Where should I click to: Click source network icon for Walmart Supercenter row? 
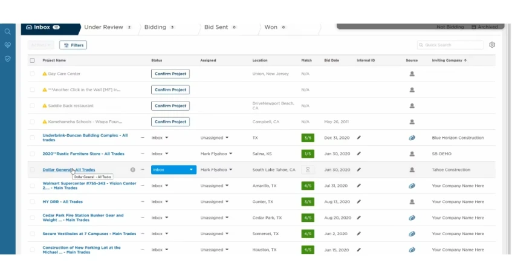point(412,186)
